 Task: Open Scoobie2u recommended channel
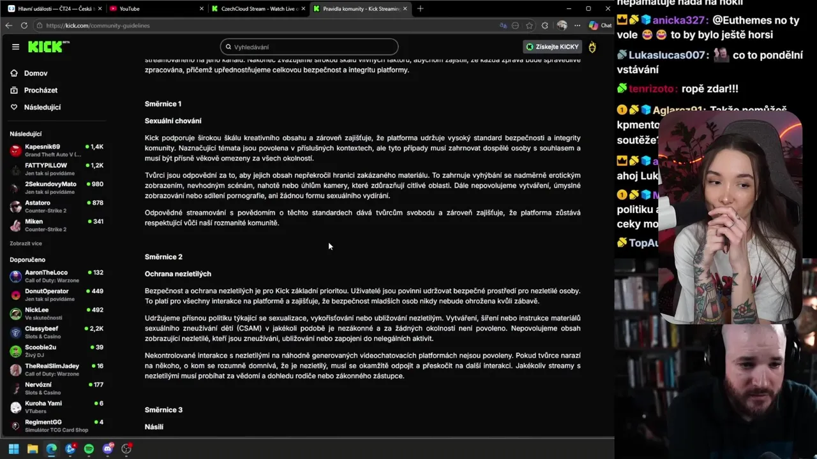pyautogui.click(x=56, y=351)
